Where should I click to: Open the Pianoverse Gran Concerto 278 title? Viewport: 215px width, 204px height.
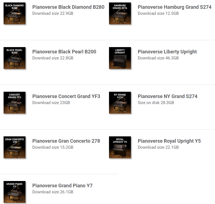pos(66,141)
